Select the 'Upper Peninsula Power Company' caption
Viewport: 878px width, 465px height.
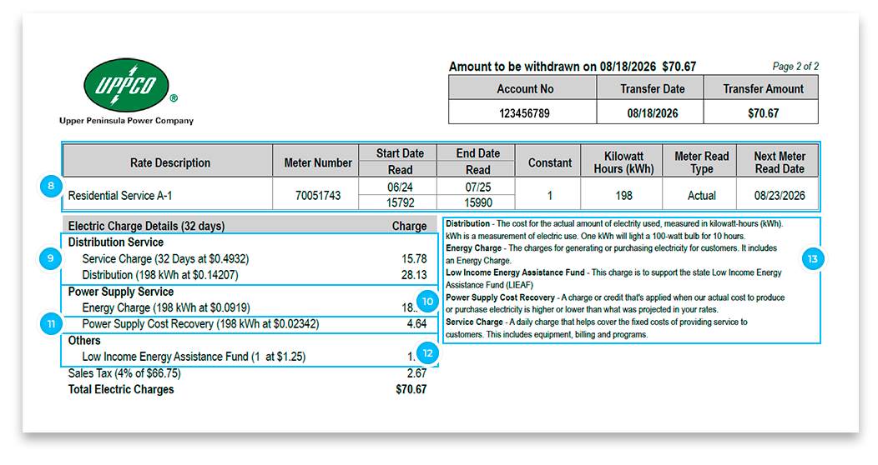127,121
